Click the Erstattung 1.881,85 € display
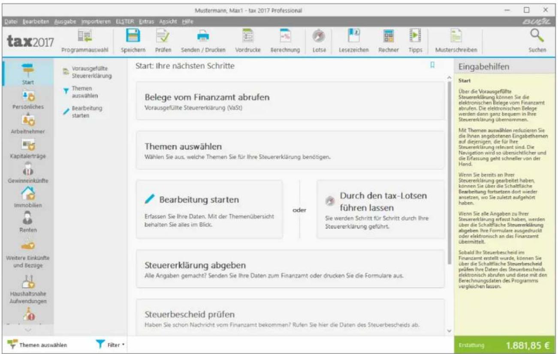The height and width of the screenshot is (354, 558). (505, 344)
